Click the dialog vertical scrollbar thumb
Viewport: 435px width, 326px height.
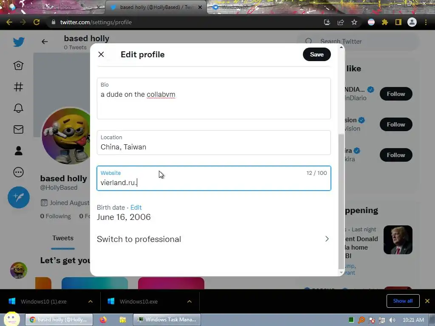(x=341, y=201)
